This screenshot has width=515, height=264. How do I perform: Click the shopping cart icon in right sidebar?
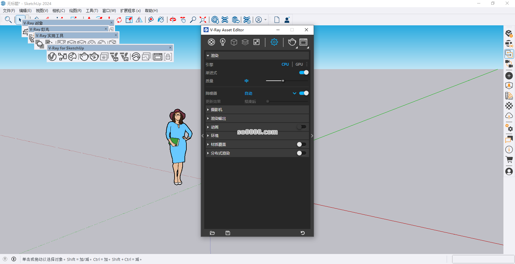(509, 160)
